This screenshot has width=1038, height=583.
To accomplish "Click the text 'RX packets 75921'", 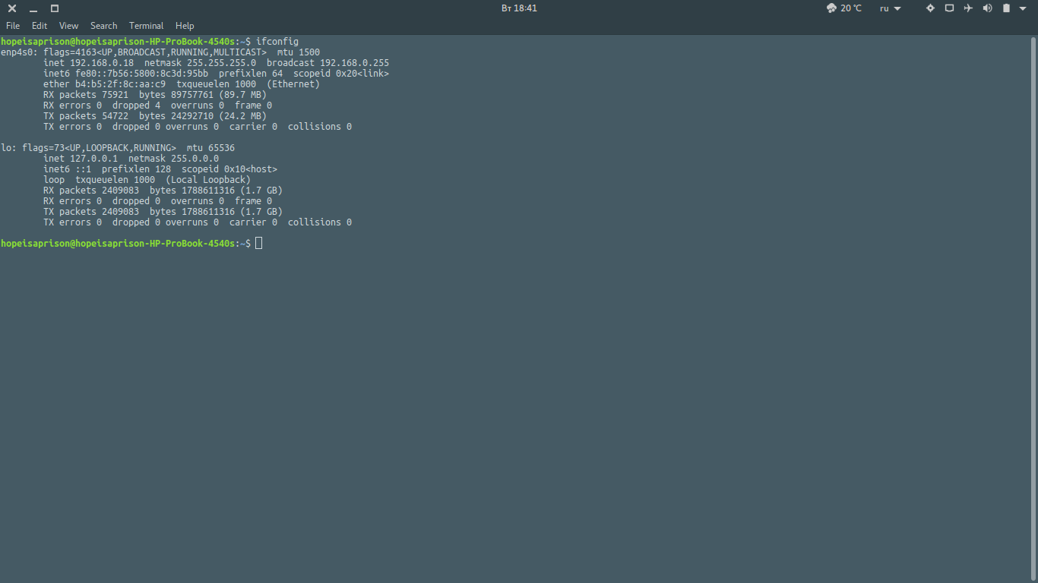I will click(x=86, y=94).
